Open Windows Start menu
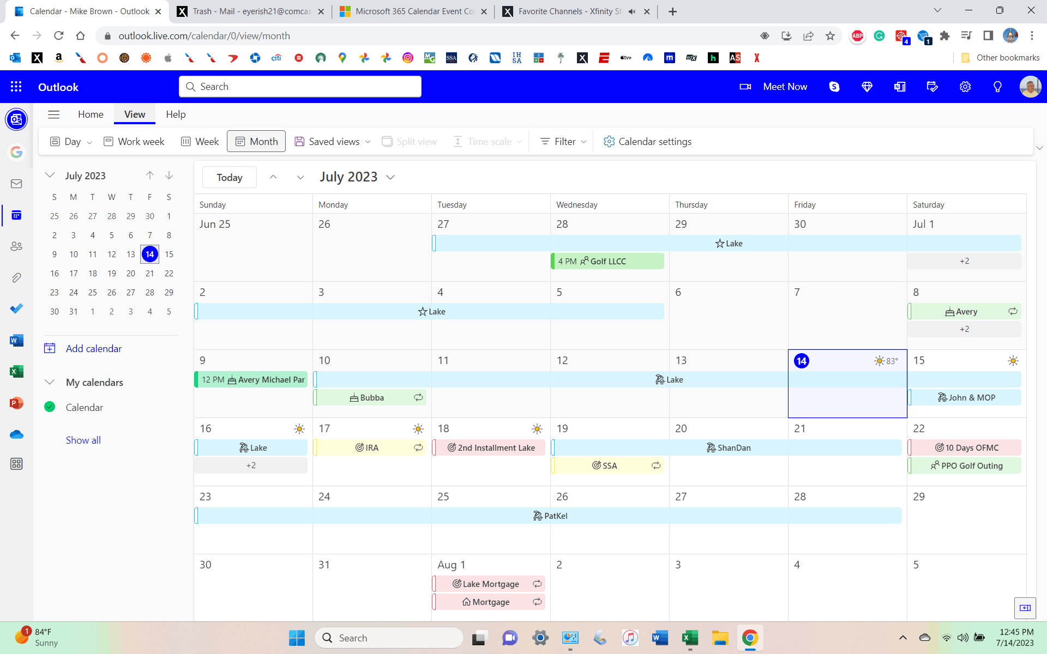This screenshot has height=654, width=1047. tap(297, 638)
